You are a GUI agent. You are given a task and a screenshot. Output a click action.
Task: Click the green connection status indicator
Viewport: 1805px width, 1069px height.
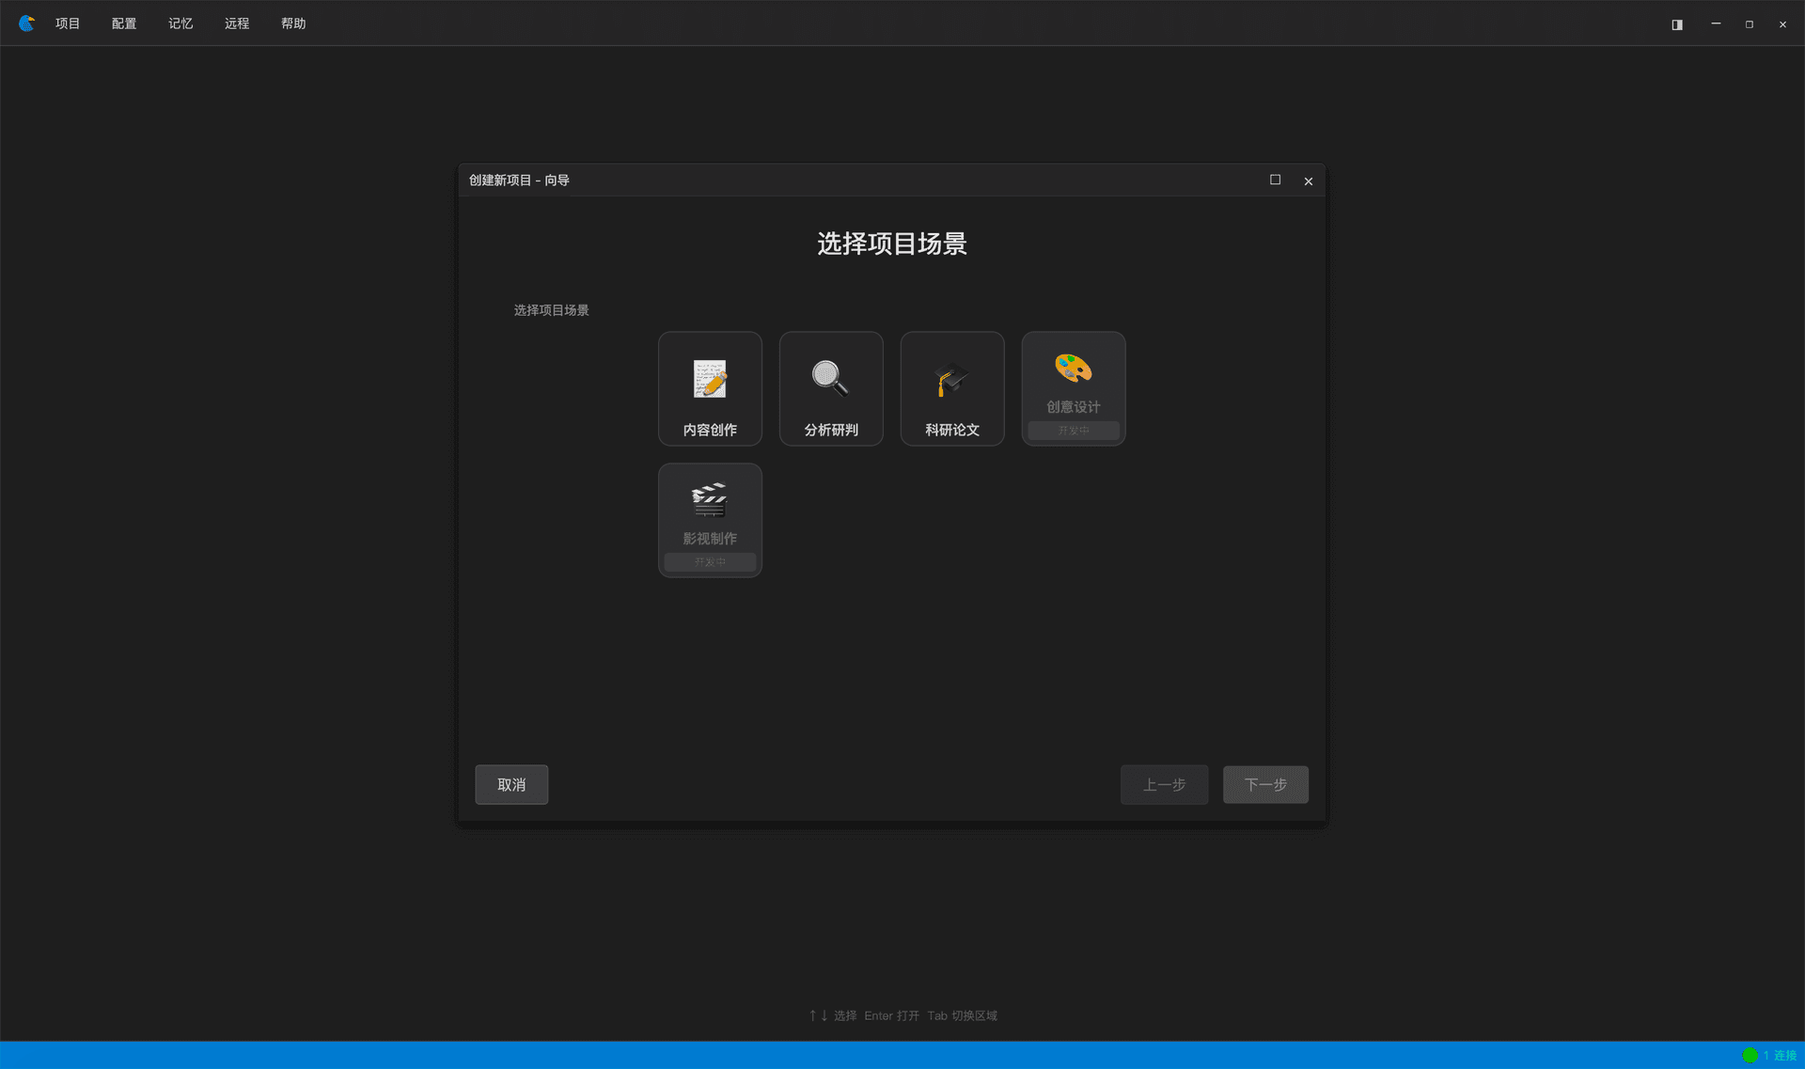(1750, 1055)
